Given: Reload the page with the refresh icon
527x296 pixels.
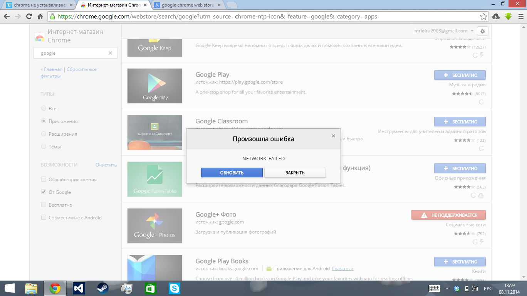Looking at the screenshot, I should (29, 17).
